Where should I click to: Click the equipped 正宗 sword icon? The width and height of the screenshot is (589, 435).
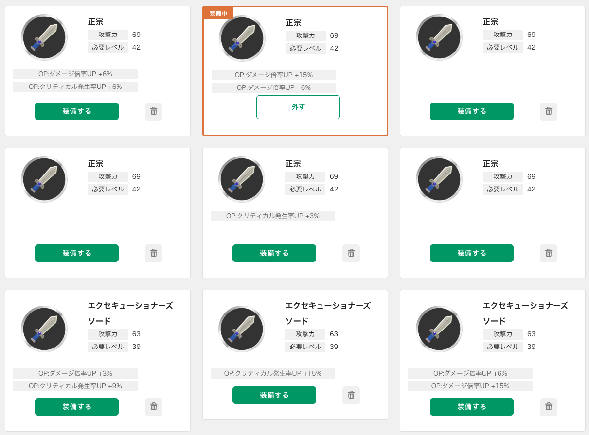[x=242, y=38]
